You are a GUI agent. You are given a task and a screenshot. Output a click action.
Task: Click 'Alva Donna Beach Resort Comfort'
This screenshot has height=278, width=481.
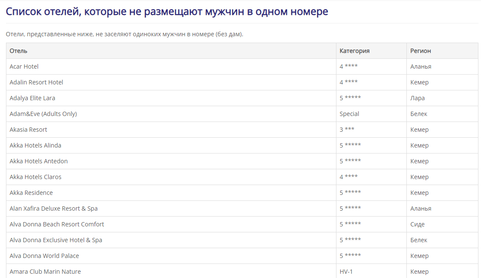coord(57,224)
